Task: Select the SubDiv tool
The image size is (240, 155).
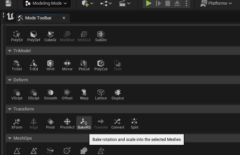Action: pos(101,36)
